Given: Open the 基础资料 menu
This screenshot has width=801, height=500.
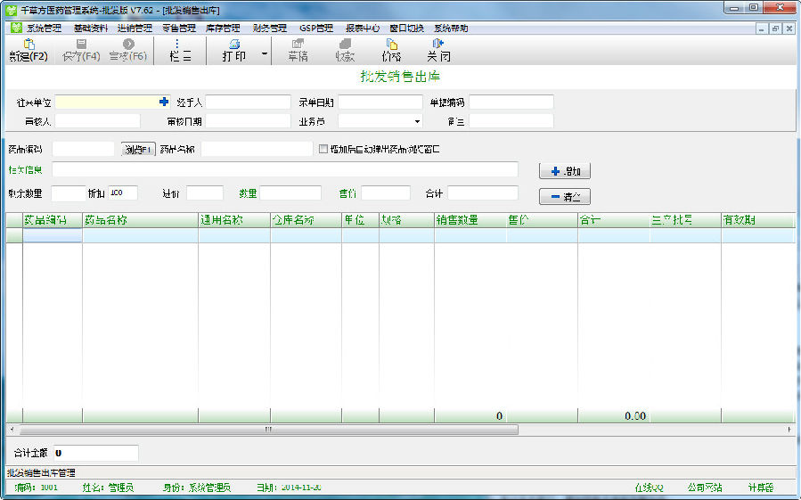Looking at the screenshot, I should pos(90,29).
